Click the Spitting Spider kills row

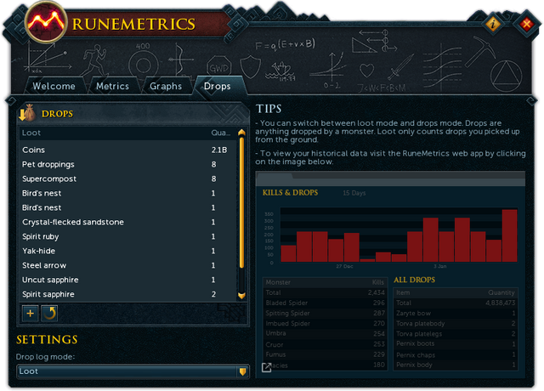(325, 313)
